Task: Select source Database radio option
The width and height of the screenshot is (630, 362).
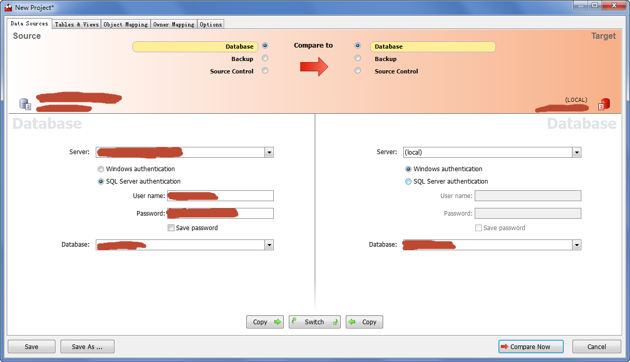Action: click(x=265, y=46)
